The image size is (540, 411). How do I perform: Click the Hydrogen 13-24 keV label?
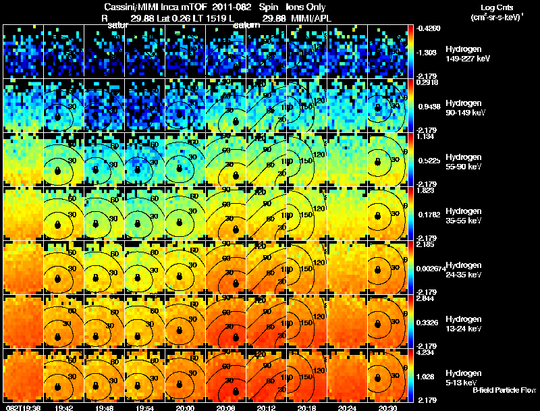click(464, 324)
